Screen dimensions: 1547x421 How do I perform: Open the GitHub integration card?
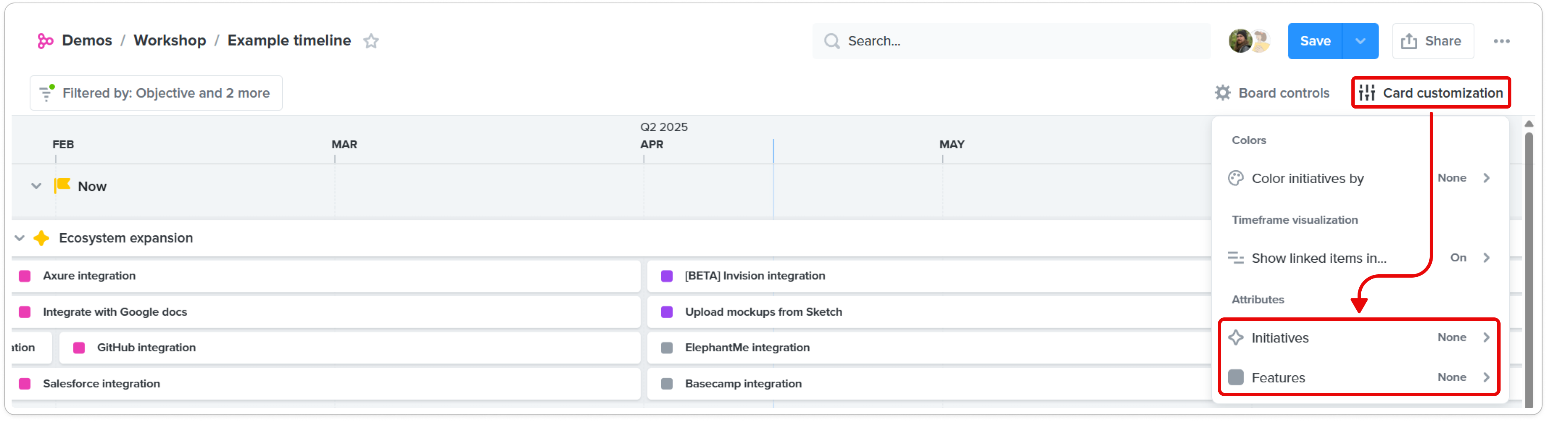(x=349, y=348)
